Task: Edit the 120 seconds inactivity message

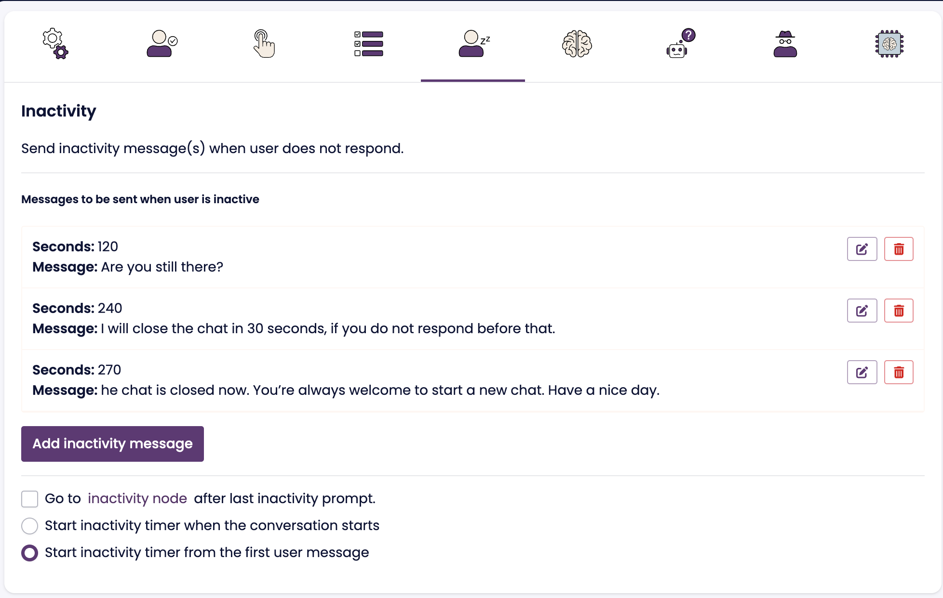Action: pos(862,249)
